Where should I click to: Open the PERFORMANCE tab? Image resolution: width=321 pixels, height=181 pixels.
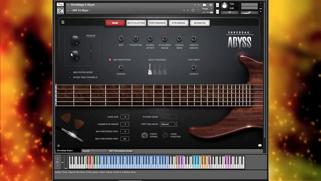pos(157,23)
